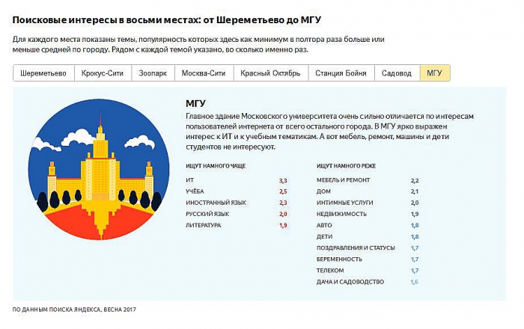Click the АВТО topic
This screenshot has width=524, height=329.
tap(324, 225)
